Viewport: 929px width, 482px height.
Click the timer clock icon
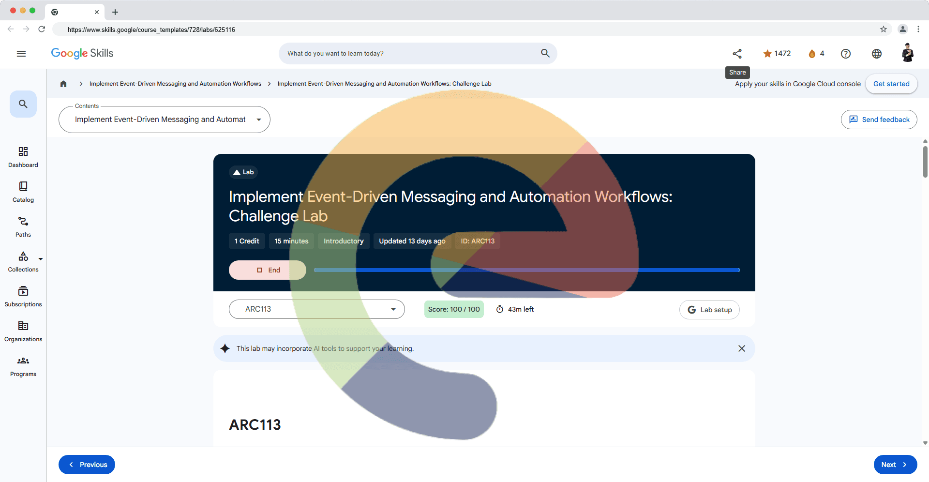pyautogui.click(x=500, y=309)
